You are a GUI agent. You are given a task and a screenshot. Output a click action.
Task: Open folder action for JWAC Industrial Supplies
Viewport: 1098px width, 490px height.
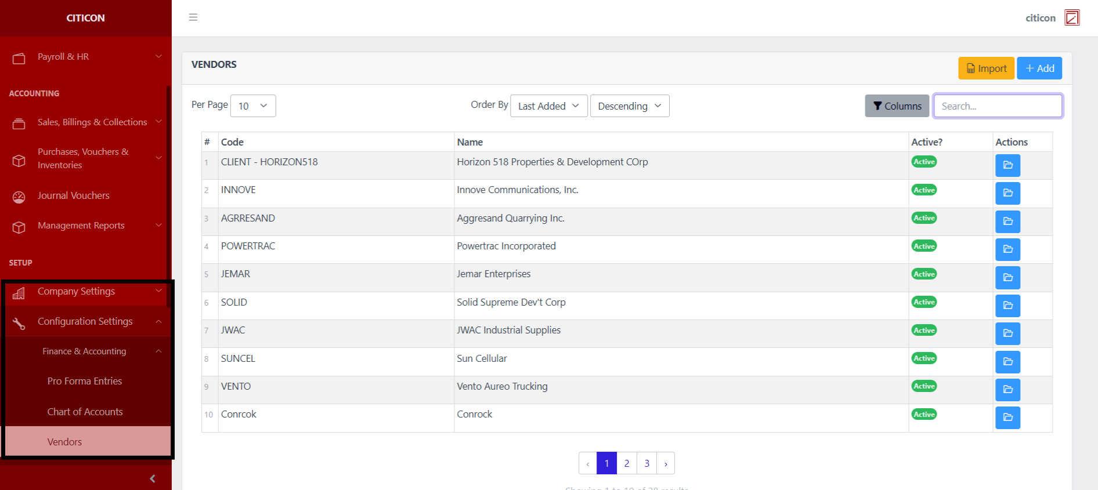[x=1007, y=333]
